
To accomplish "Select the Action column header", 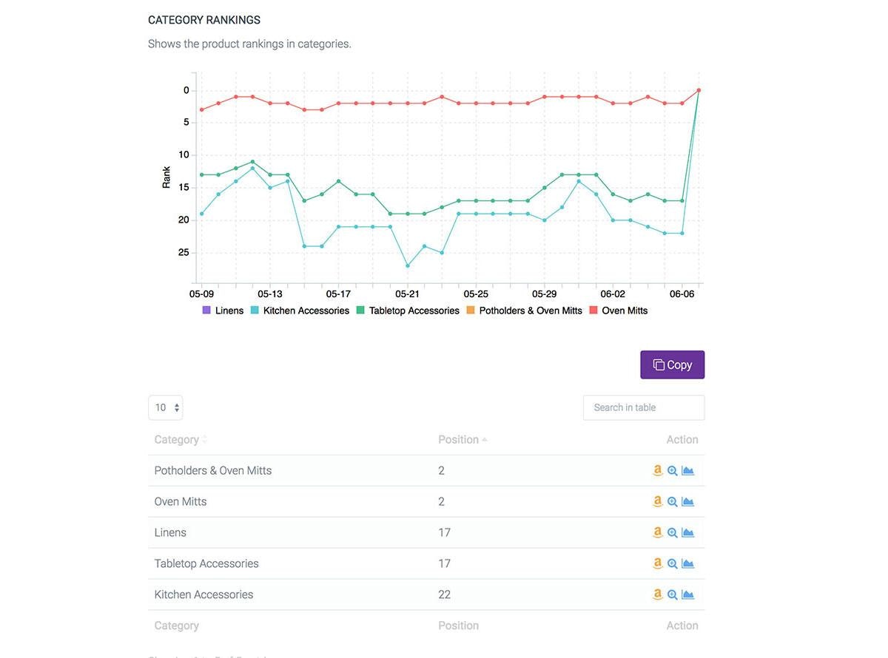I will click(x=682, y=438).
